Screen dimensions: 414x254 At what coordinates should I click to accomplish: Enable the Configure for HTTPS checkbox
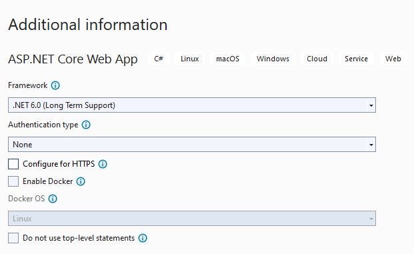coord(13,164)
